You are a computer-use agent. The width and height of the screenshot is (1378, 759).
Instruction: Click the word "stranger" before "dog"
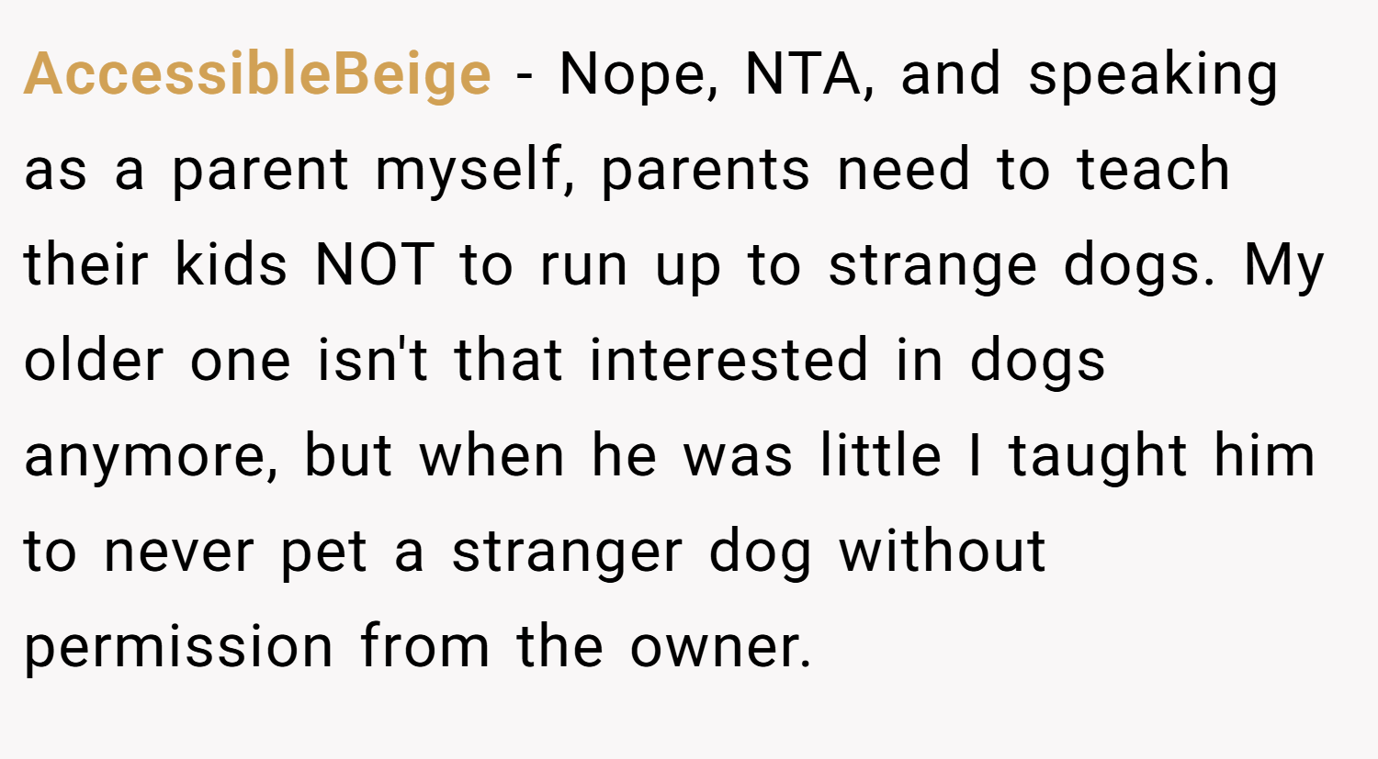[x=567, y=552]
